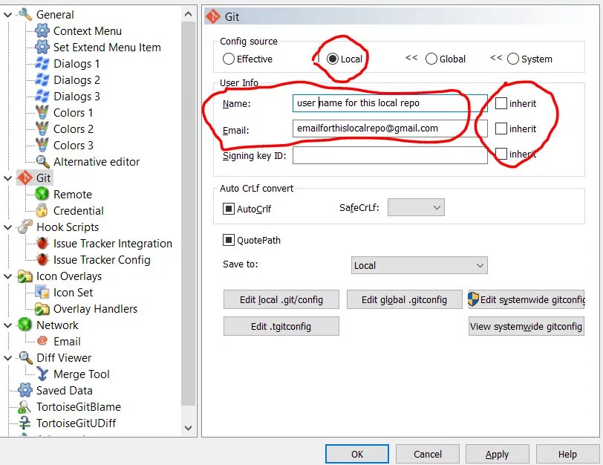Click the Hook Scripts icon
Screen dimensions: 603x465
(x=25, y=227)
